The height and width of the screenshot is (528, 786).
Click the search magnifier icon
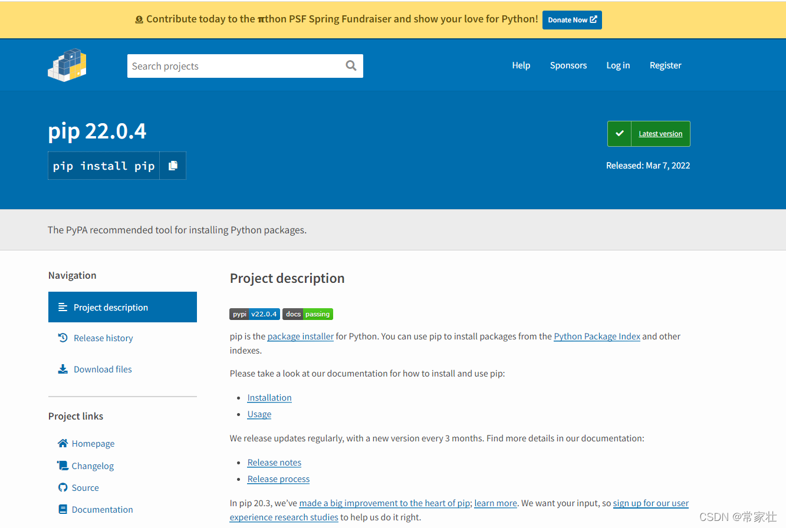[351, 66]
